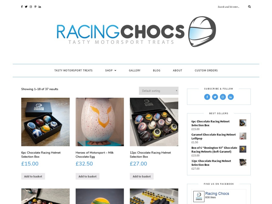Open the Pinterest icon in top bar

[x=35, y=7]
